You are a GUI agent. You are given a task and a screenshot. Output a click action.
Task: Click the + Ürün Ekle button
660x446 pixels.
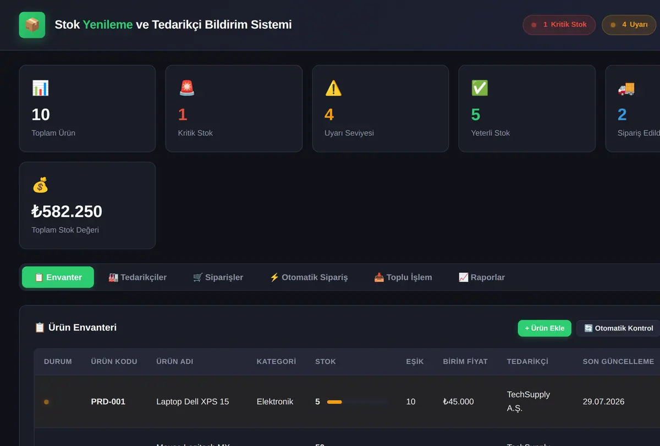click(544, 328)
